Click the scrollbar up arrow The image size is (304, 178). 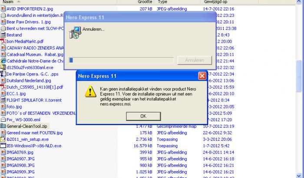[299, 2]
